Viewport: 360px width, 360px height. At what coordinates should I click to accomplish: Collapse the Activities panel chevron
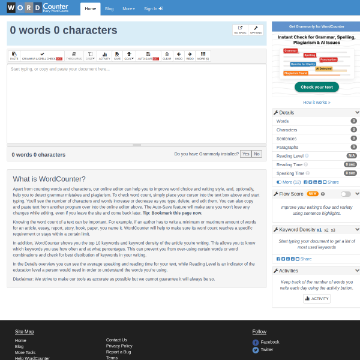click(x=357, y=271)
